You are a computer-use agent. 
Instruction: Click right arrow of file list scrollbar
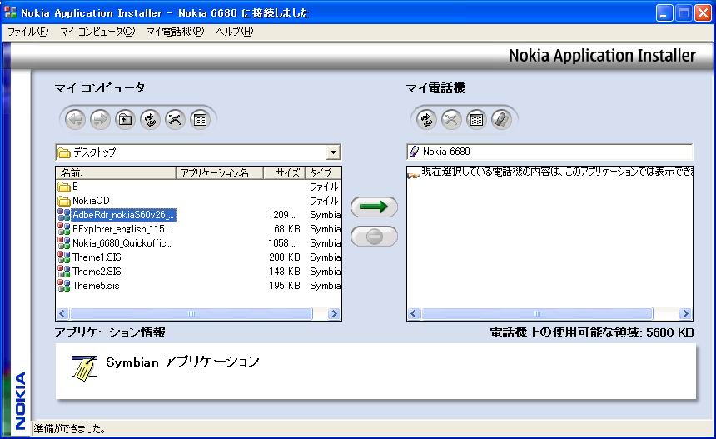(x=334, y=313)
